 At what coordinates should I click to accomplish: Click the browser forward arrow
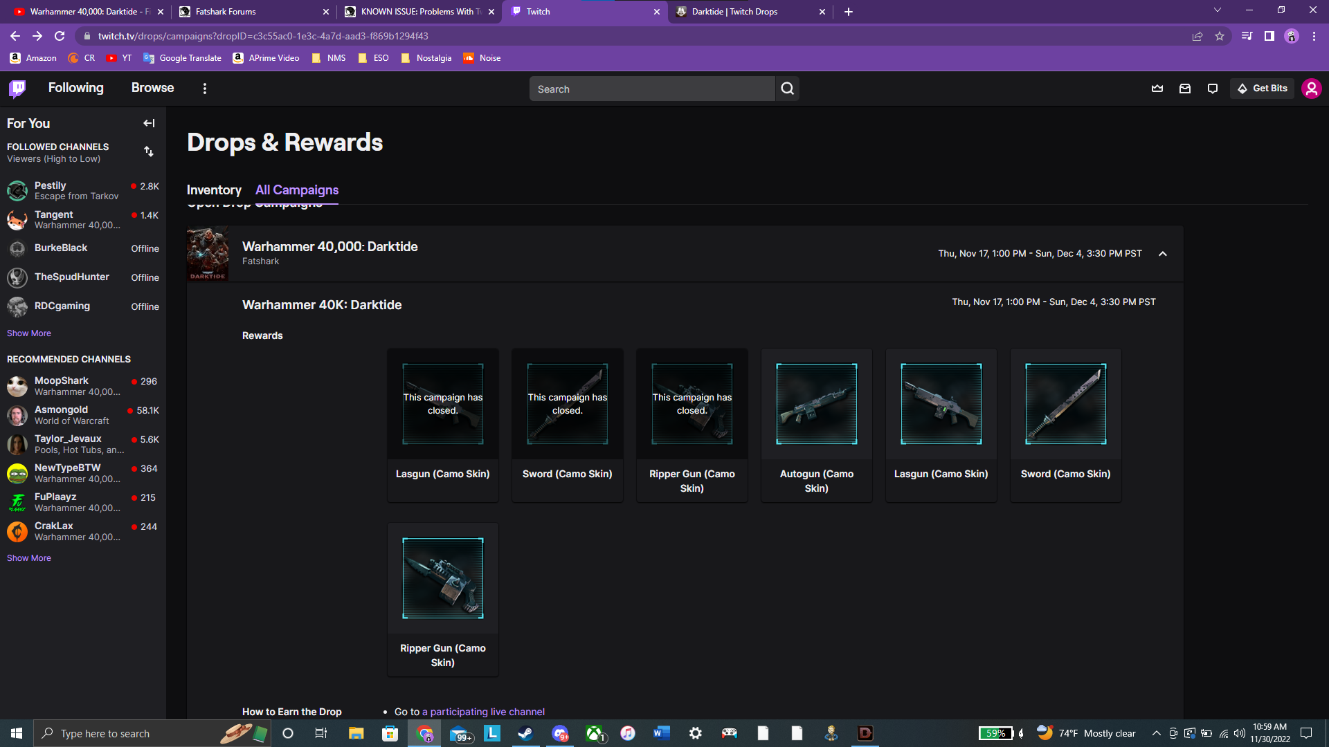coord(37,36)
